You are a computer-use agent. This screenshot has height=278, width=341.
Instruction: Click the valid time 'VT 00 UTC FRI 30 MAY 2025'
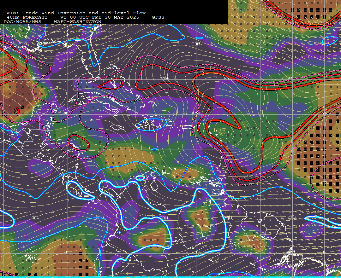tap(99, 17)
